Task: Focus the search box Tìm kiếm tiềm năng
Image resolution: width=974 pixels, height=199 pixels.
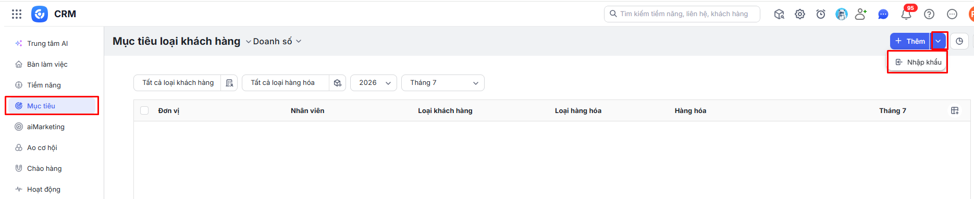Action: pos(682,14)
